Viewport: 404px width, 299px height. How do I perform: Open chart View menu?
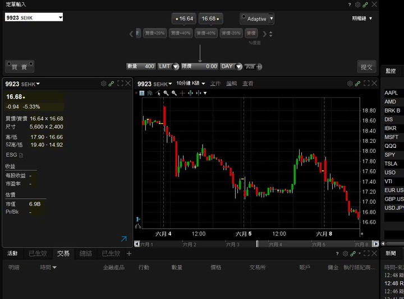point(247,83)
